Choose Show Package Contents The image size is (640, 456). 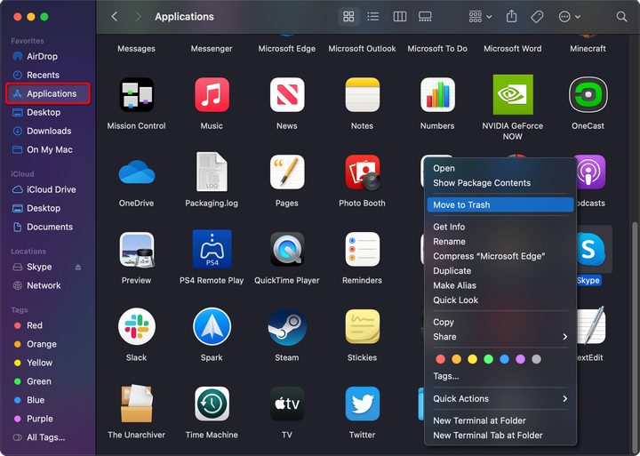[x=500, y=183]
